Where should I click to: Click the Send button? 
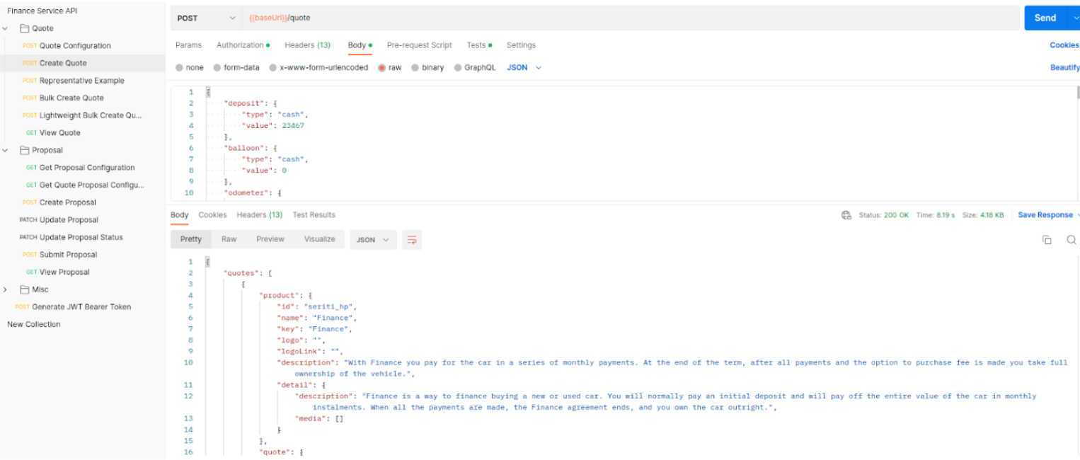tap(1046, 18)
